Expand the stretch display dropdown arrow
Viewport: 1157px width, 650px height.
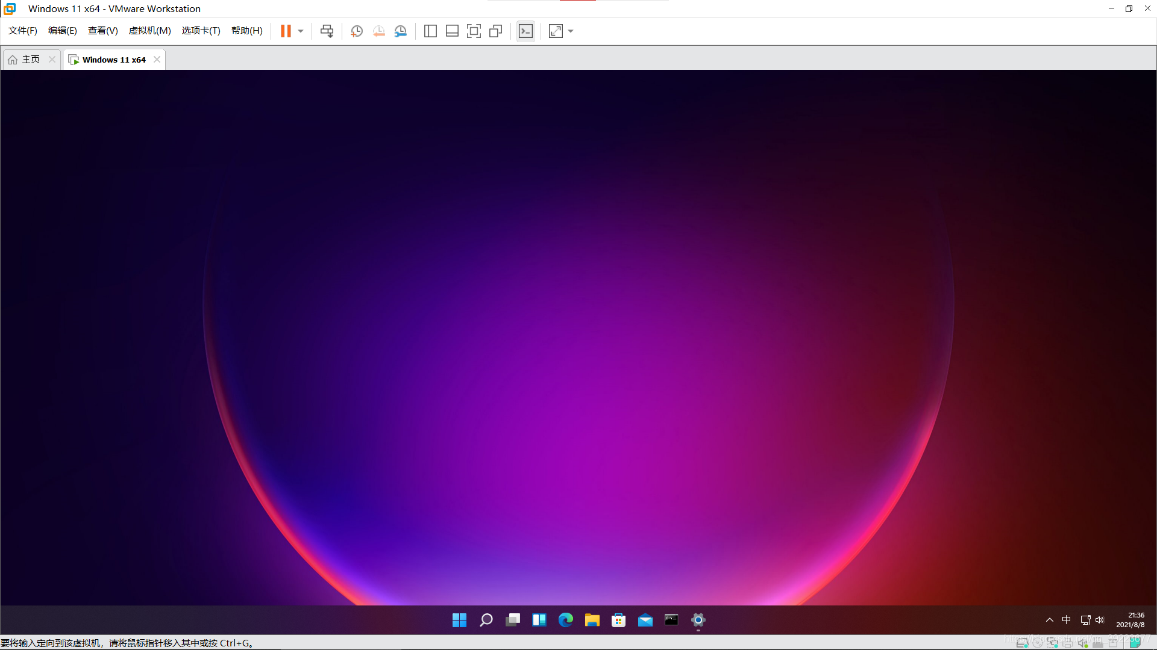point(571,31)
